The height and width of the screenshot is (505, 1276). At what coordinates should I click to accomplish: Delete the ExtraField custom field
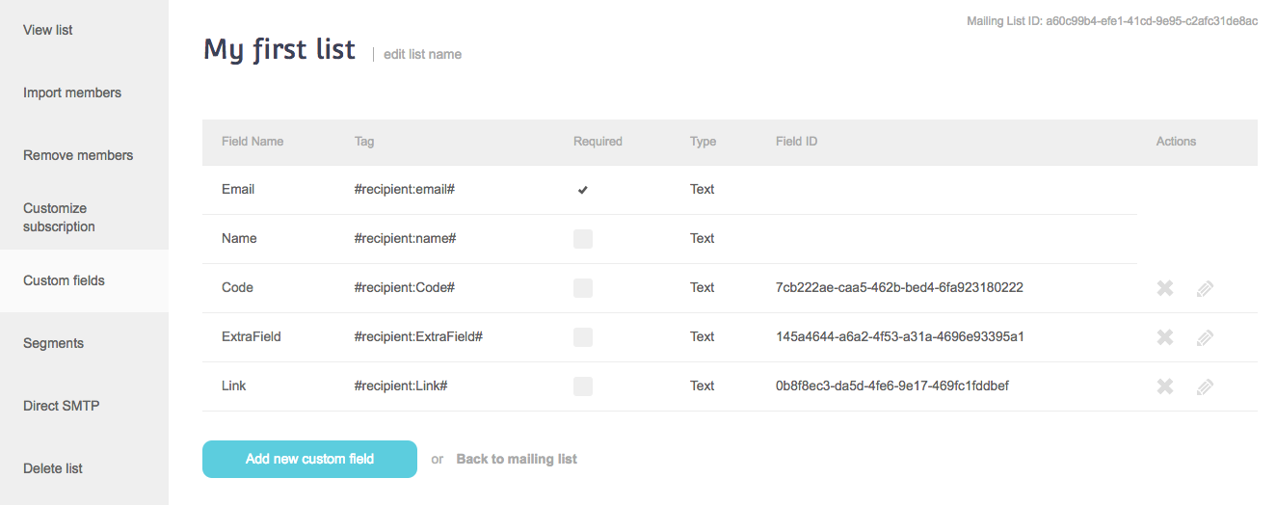pyautogui.click(x=1165, y=337)
